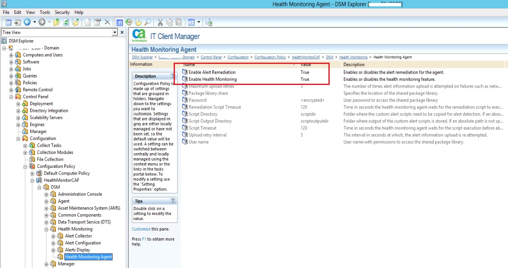The image size is (508, 268).
Task: Click the Script Timeout value 120
Action: (x=304, y=128)
